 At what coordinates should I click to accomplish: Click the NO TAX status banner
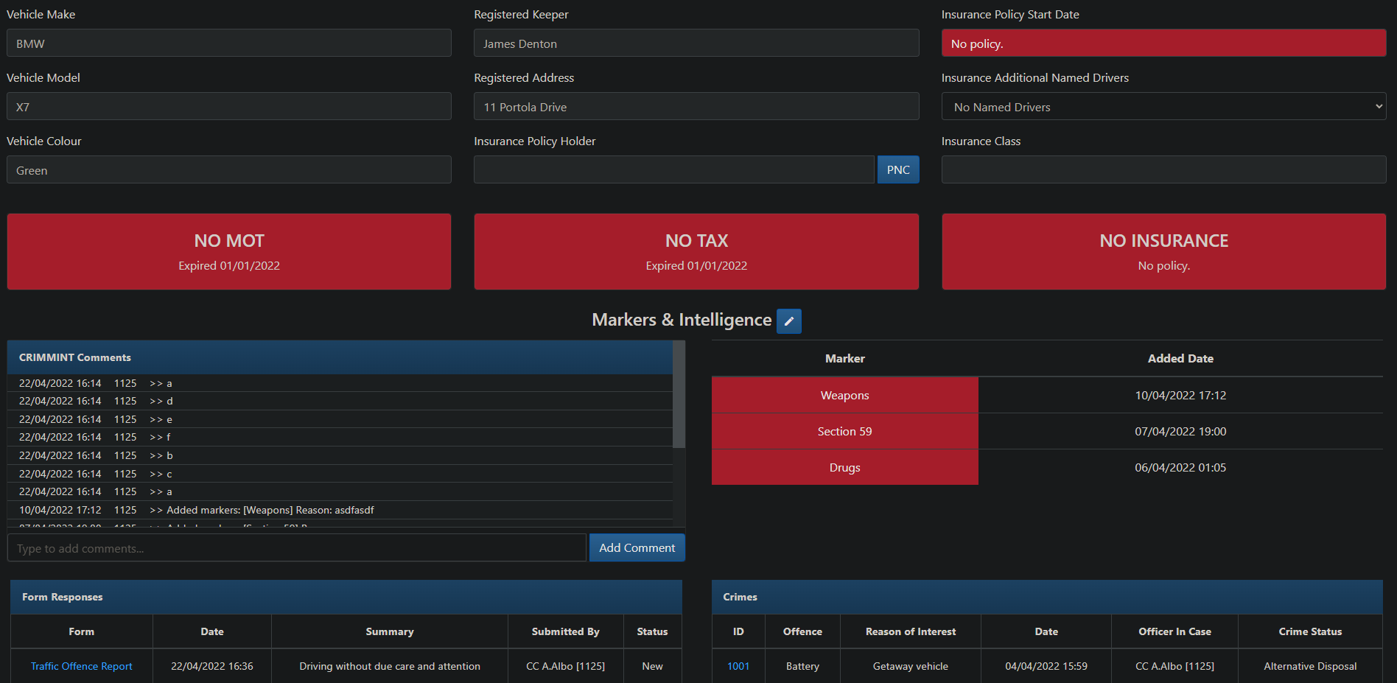click(x=696, y=251)
